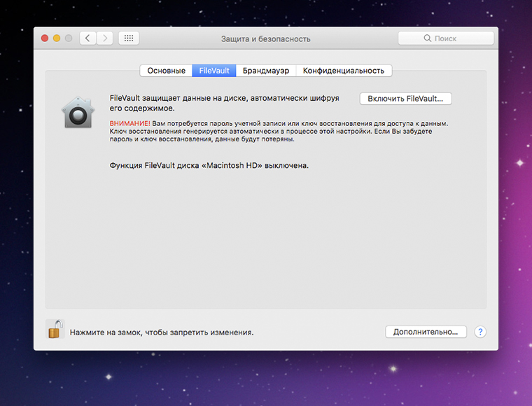Go back with the left chevron button
532x406 pixels.
click(x=88, y=38)
